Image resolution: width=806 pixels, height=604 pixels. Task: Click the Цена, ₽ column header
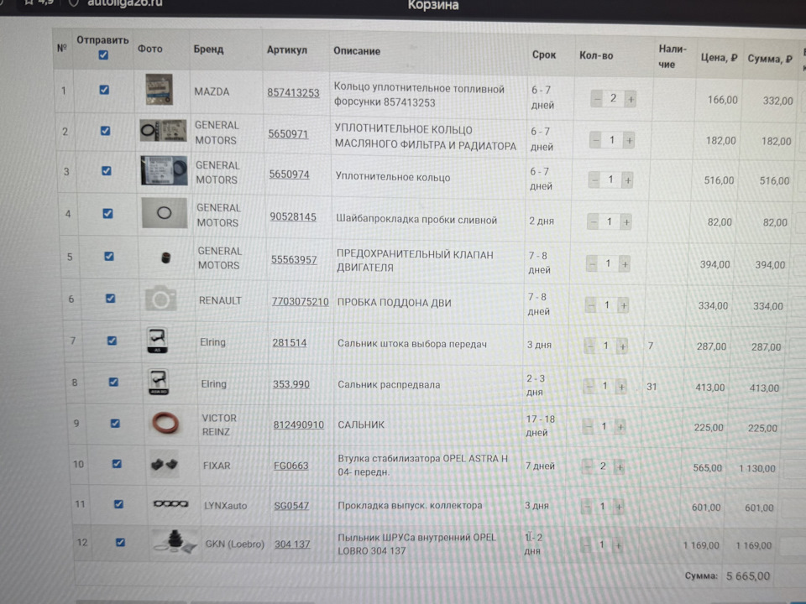click(720, 58)
